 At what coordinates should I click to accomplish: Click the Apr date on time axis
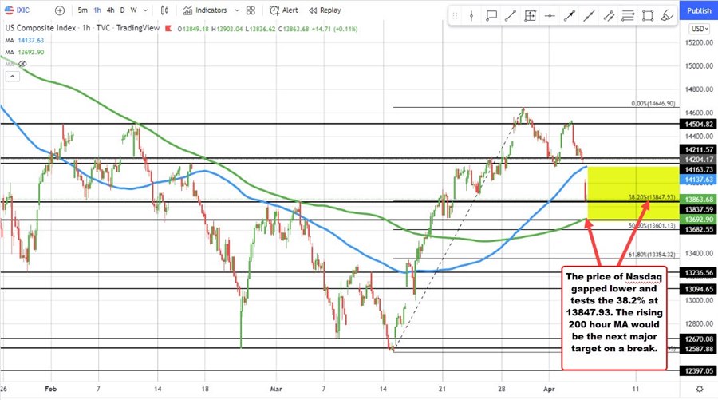coord(549,389)
